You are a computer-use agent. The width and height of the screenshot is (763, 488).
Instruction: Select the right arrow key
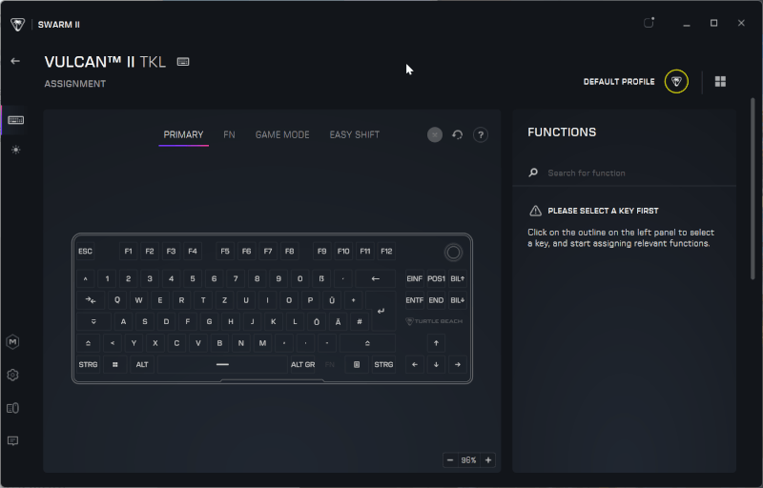(x=458, y=364)
